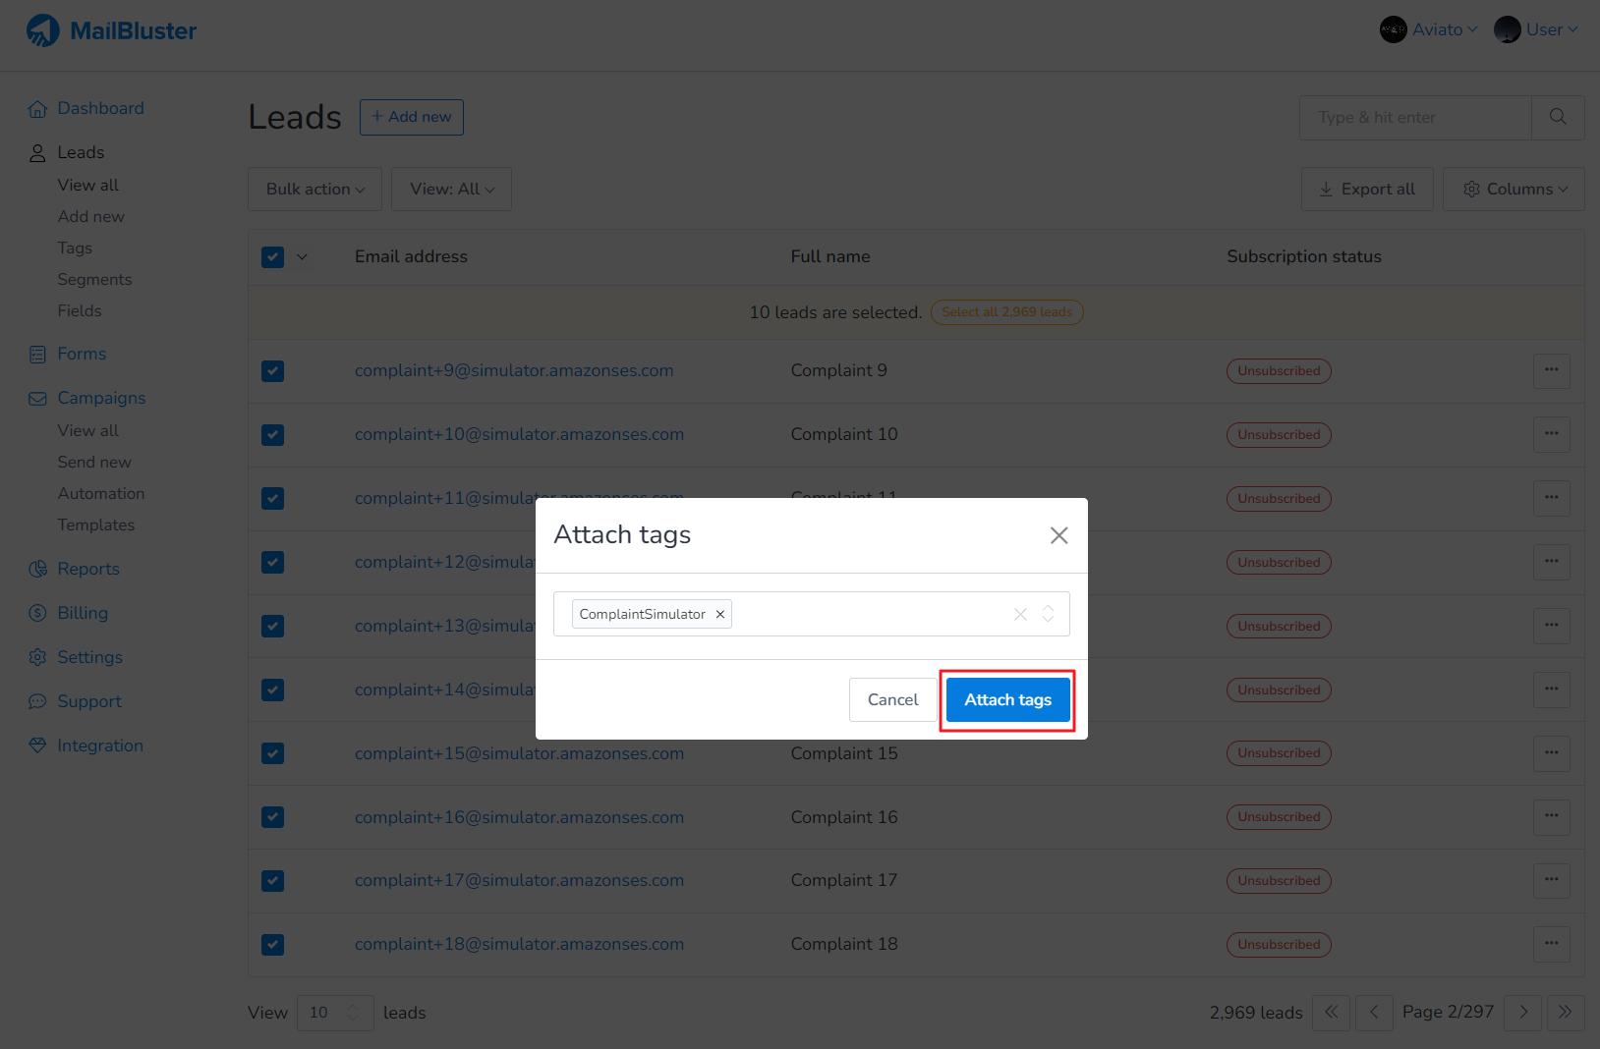
Task: Open row options for Complaint 10
Action: click(1552, 434)
